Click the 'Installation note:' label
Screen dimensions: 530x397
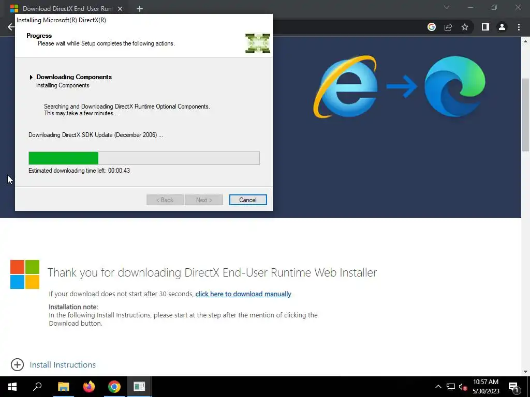pos(73,307)
